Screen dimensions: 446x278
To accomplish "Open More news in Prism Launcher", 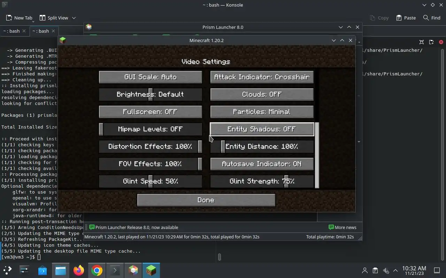I will 343,227.
